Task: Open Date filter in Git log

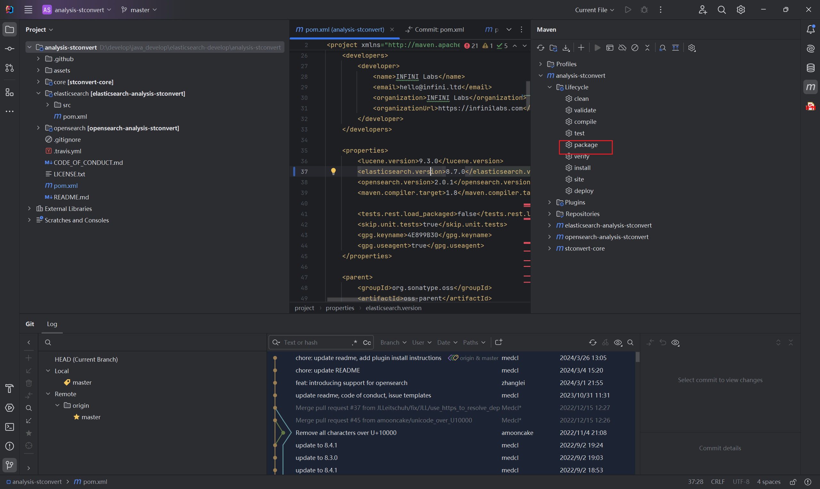Action: 447,342
